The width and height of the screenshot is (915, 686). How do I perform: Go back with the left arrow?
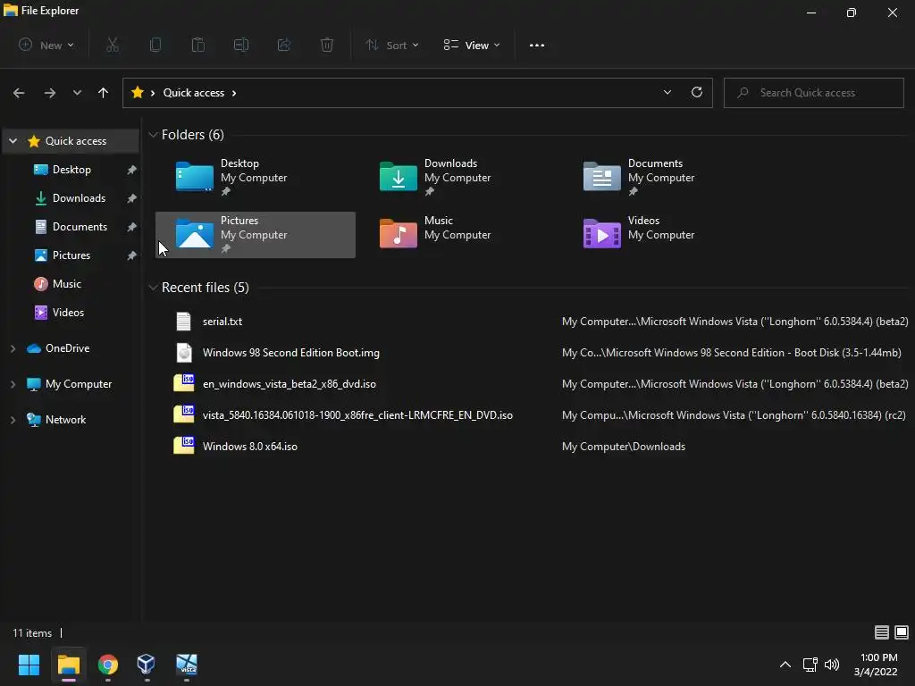(19, 93)
